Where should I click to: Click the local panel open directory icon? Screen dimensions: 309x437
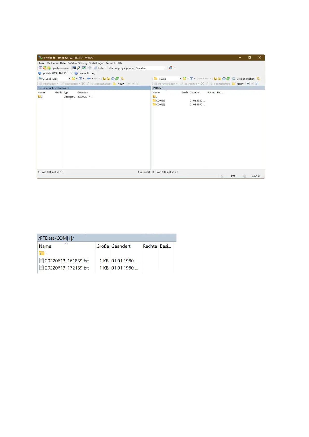click(73, 79)
